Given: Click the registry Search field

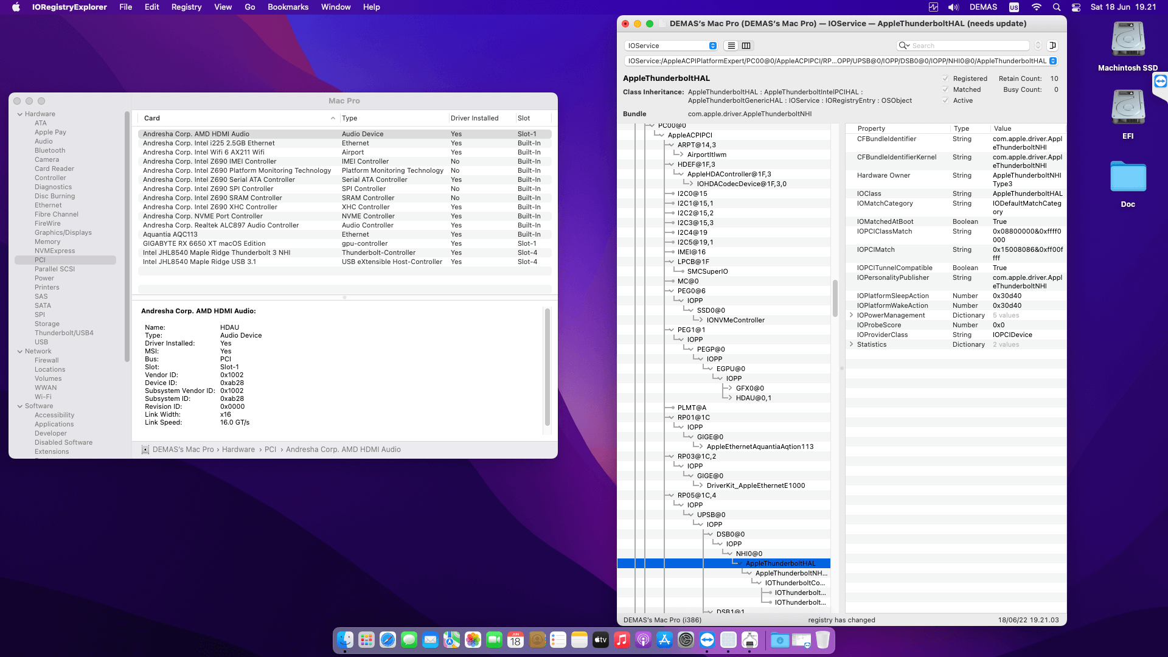Looking at the screenshot, I should pos(967,46).
